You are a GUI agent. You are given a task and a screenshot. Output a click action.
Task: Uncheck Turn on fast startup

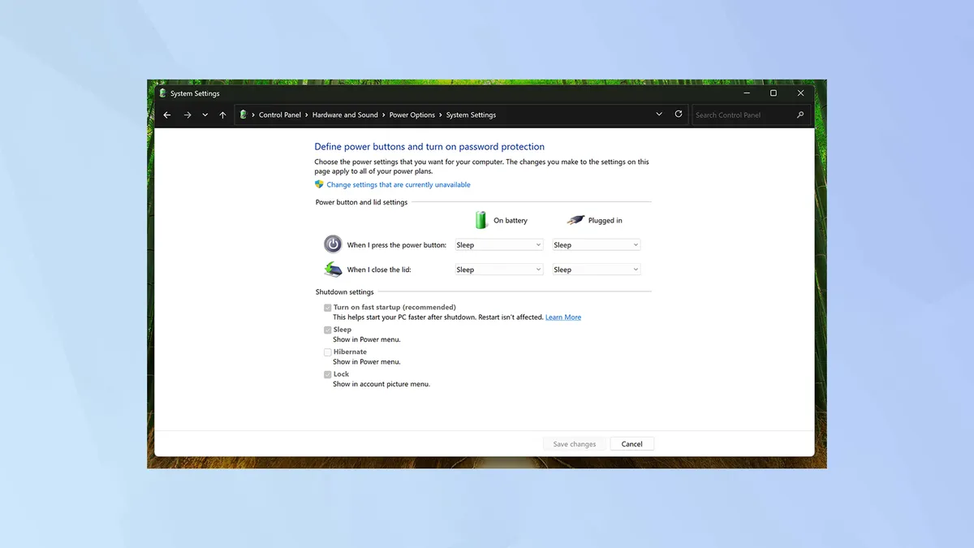pyautogui.click(x=327, y=307)
